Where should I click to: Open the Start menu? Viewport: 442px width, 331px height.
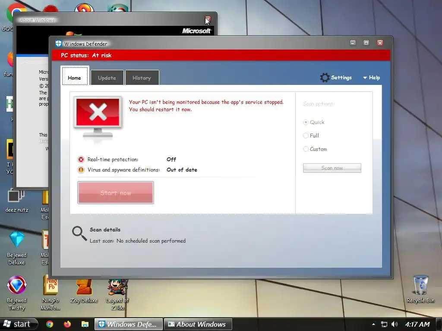pyautogui.click(x=19, y=324)
